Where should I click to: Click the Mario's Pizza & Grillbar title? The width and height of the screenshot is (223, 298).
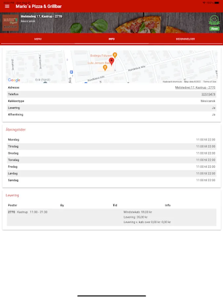(39, 6)
